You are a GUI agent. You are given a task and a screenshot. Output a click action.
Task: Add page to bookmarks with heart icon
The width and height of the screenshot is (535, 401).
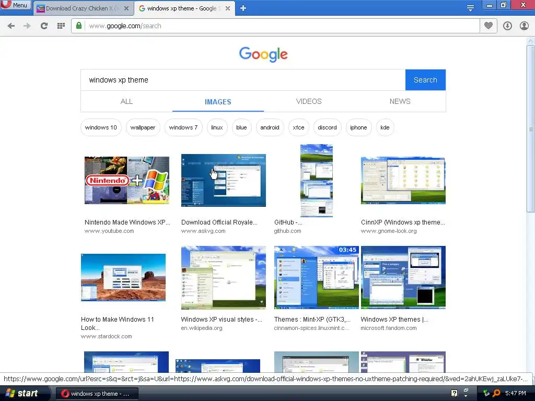pos(489,26)
